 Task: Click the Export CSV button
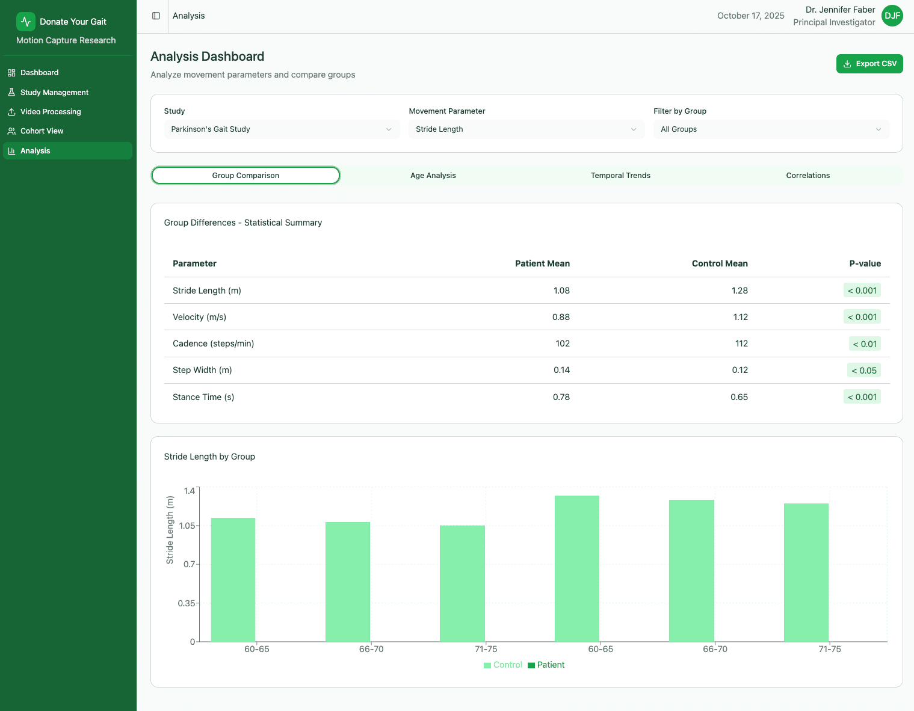pyautogui.click(x=869, y=63)
